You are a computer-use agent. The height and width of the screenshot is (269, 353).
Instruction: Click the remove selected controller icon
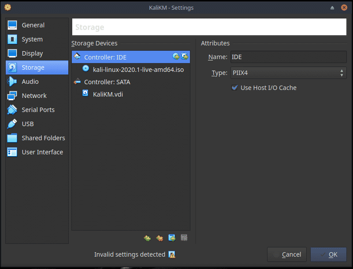(160, 238)
